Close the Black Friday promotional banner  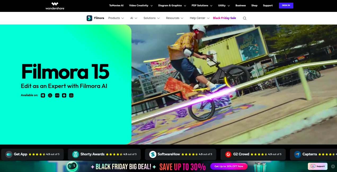333,166
